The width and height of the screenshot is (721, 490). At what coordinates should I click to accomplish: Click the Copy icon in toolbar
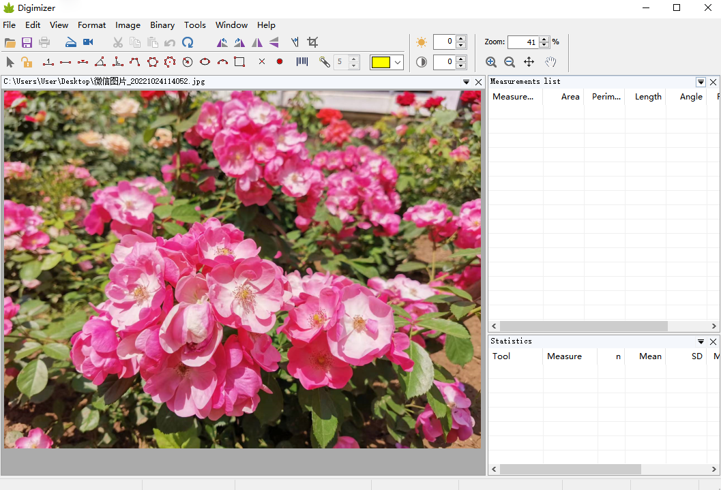(135, 43)
